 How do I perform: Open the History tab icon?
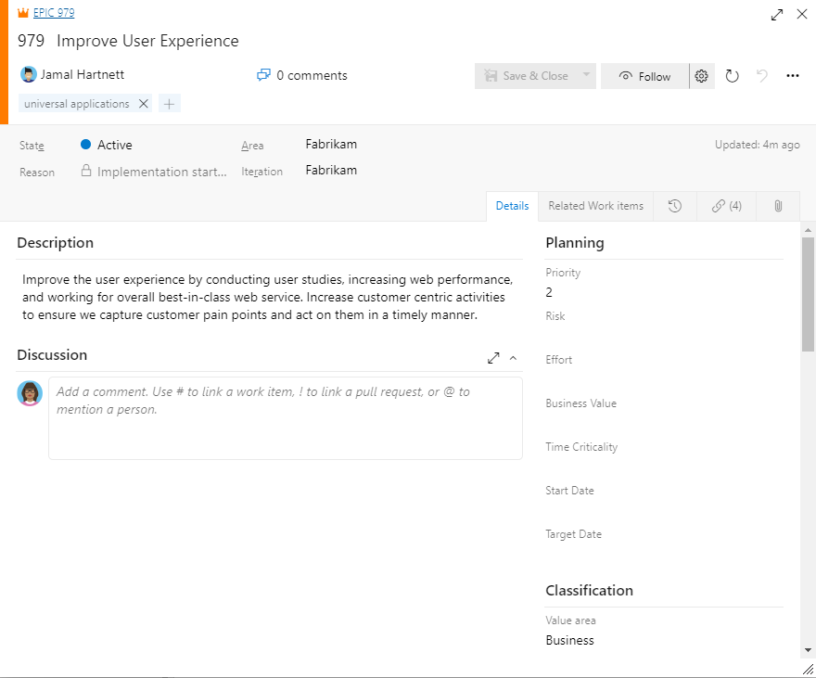pos(674,206)
